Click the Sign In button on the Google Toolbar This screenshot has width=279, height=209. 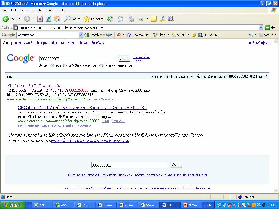266,35
